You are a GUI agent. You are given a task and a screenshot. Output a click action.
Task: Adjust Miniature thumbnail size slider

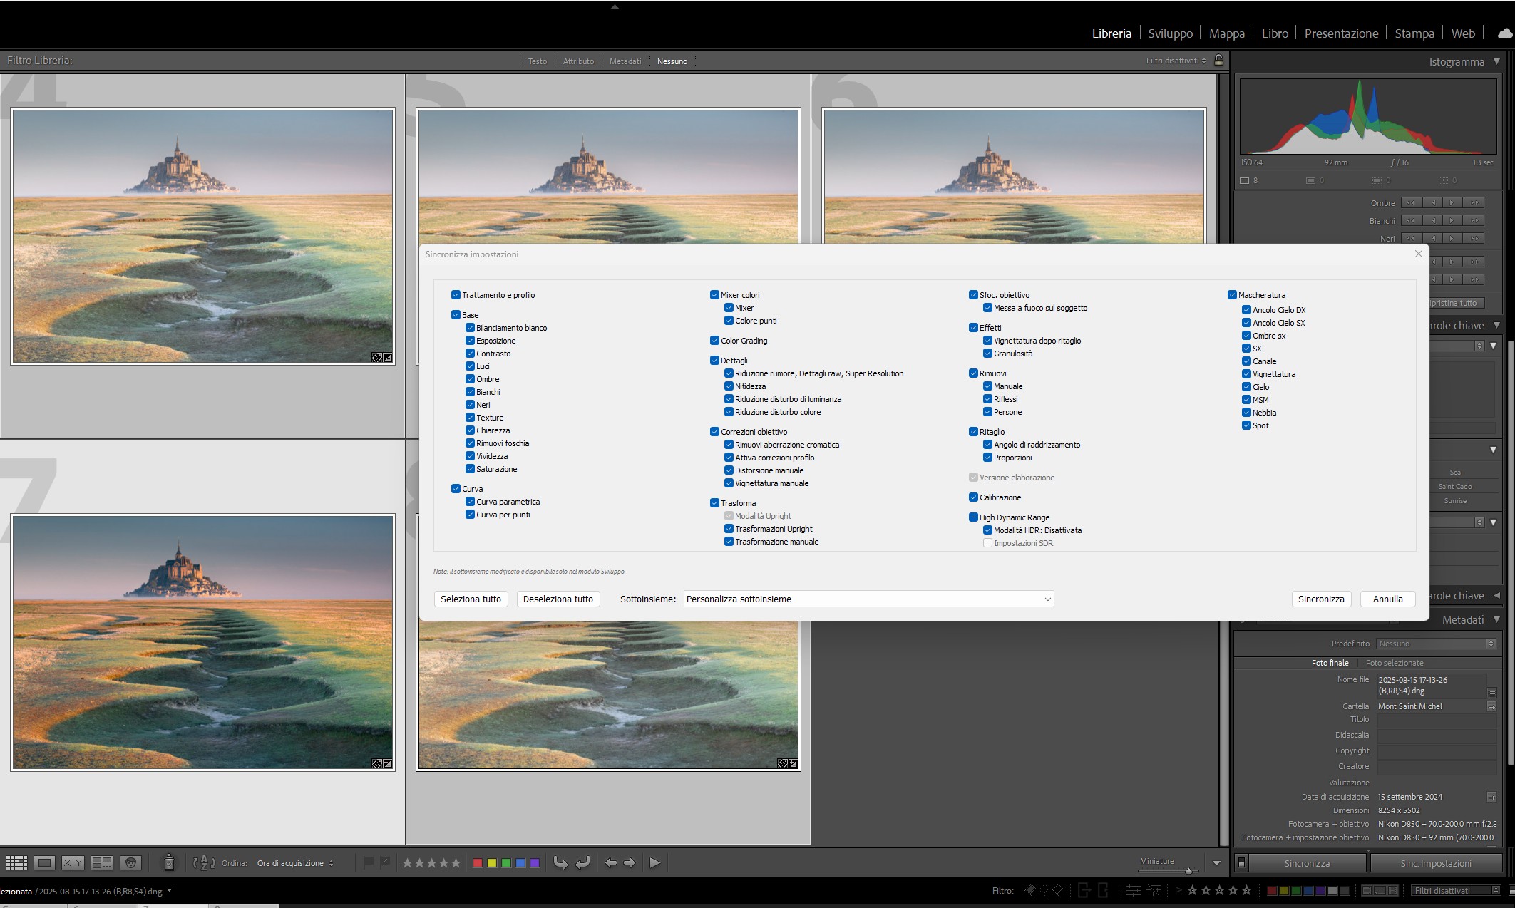(1188, 871)
